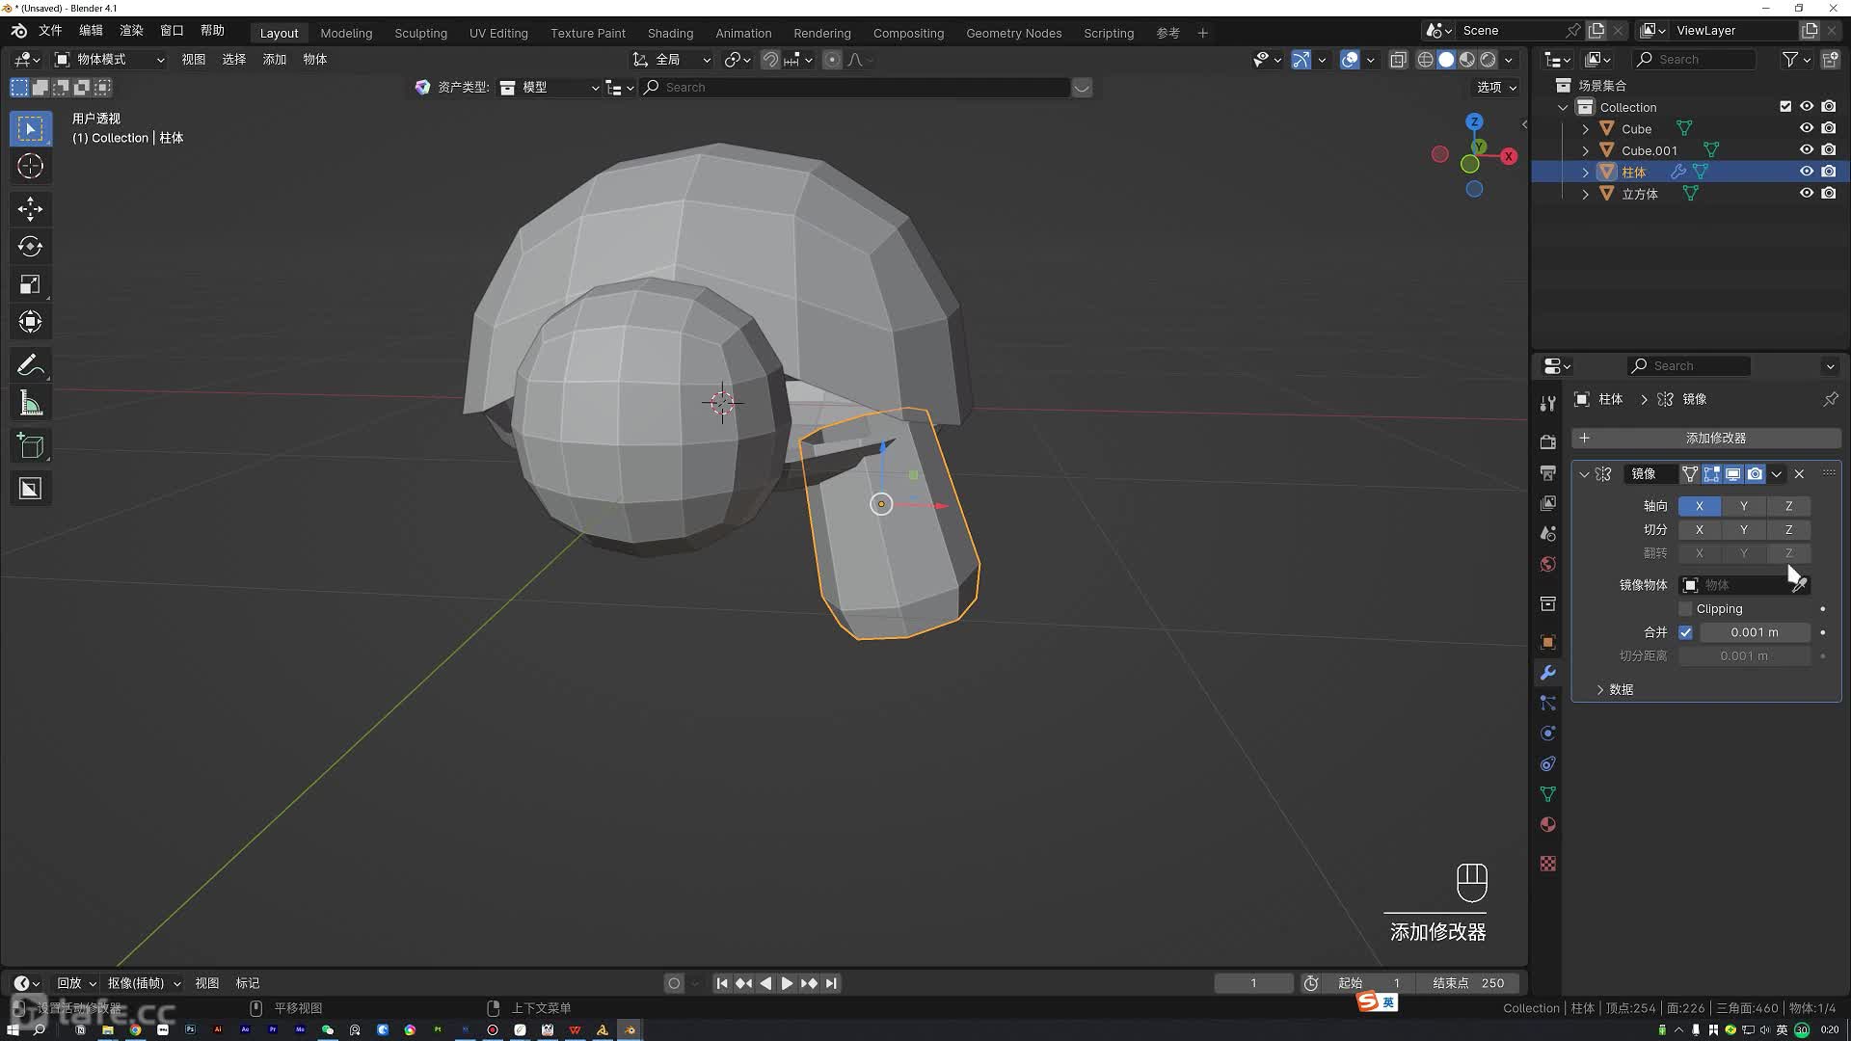Open the Modifiers properties tab
The height and width of the screenshot is (1041, 1851).
tap(1547, 673)
